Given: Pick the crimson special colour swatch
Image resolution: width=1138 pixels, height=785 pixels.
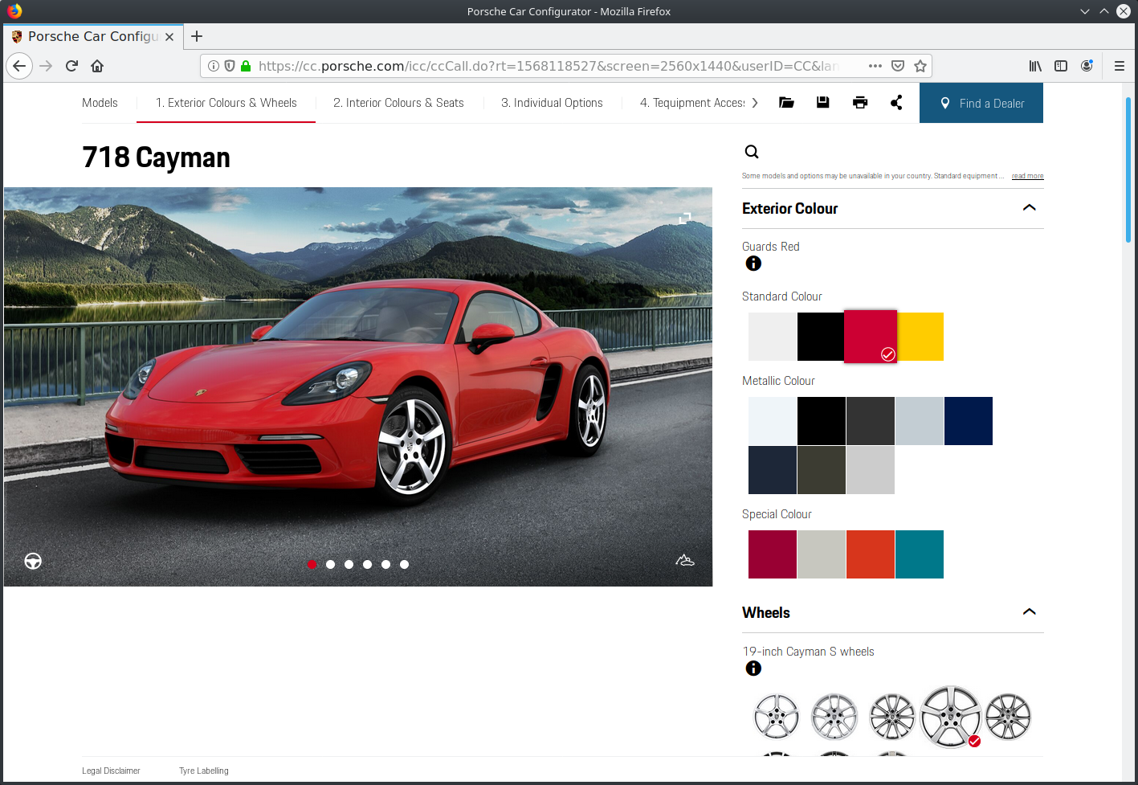Looking at the screenshot, I should 773,554.
